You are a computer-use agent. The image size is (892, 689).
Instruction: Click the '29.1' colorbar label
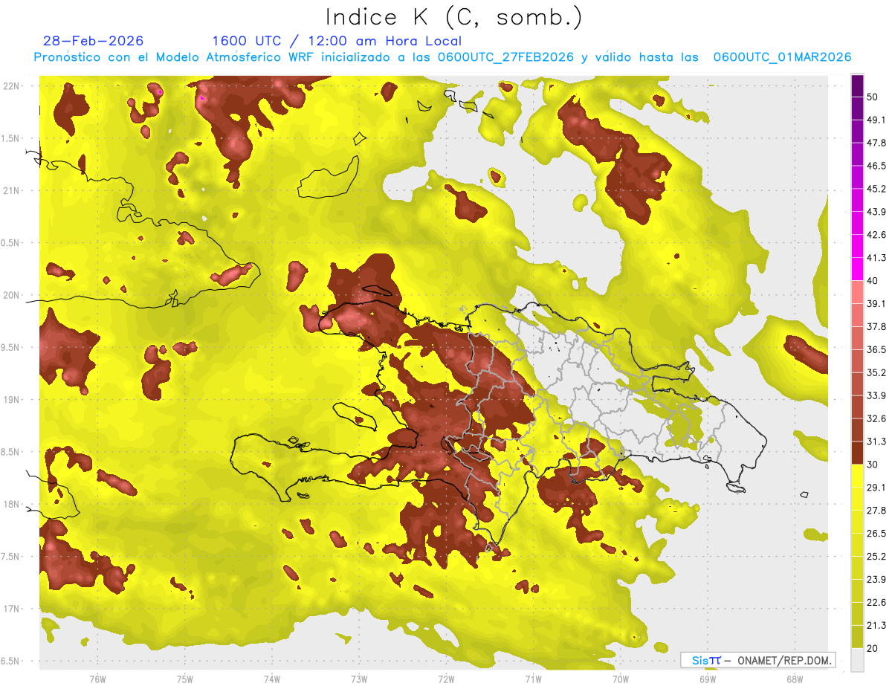click(x=876, y=488)
